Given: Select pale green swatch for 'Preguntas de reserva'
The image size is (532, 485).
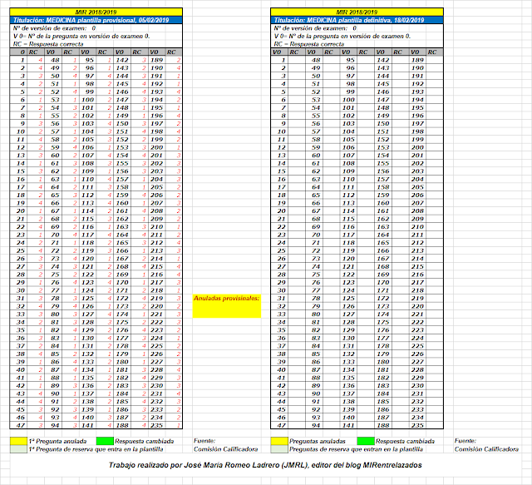Looking at the screenshot, I should click(x=279, y=449).
